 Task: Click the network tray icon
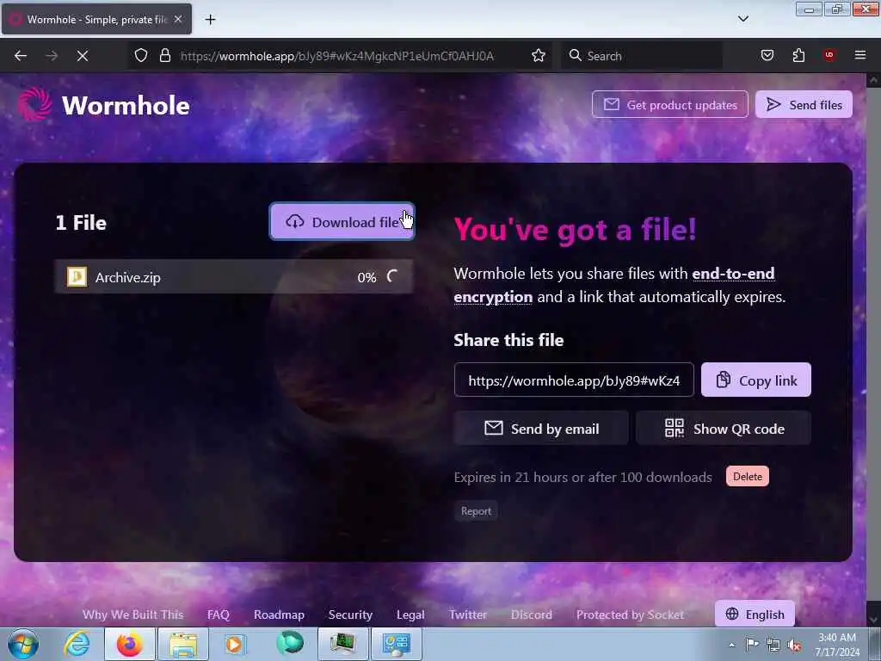pyautogui.click(x=773, y=645)
